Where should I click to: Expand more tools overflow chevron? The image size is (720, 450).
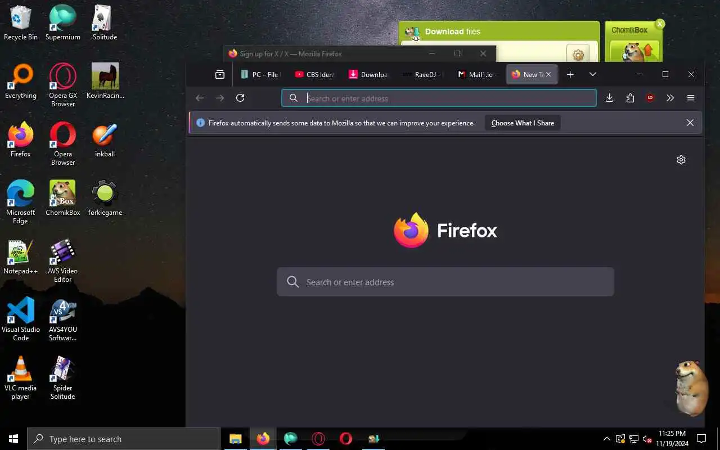click(x=670, y=98)
